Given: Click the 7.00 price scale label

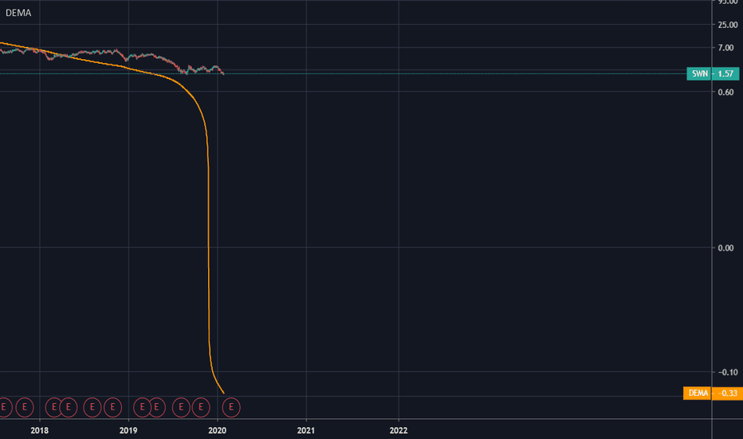Looking at the screenshot, I should coord(725,47).
